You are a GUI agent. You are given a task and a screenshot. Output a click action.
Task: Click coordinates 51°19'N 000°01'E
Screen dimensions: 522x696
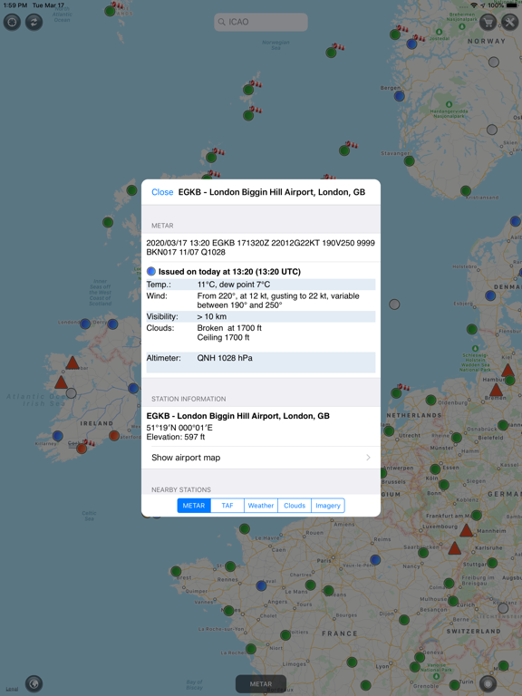[179, 428]
